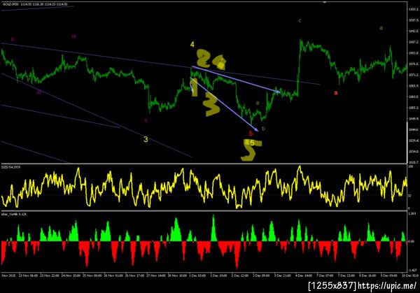This screenshot has height=293, width=420.
Task: Select the yellow wave label 3
Action: [146, 139]
